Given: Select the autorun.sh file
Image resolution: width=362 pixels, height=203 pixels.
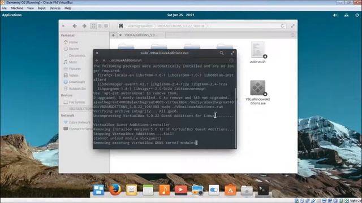Looking at the screenshot, I should (258, 52).
